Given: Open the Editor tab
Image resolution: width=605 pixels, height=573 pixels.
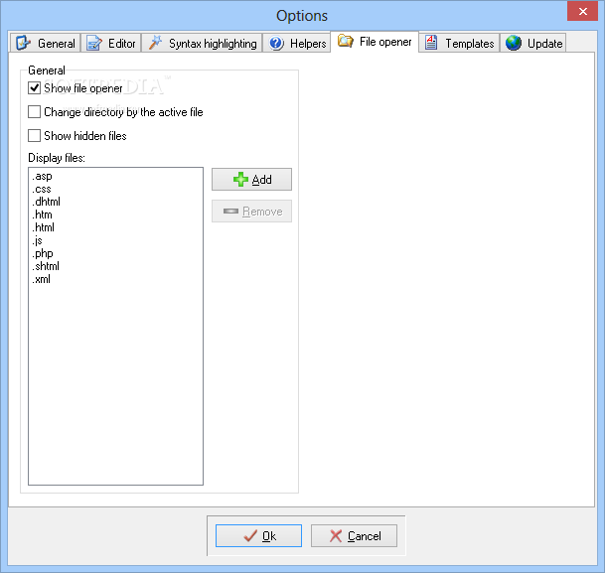Looking at the screenshot, I should [111, 43].
